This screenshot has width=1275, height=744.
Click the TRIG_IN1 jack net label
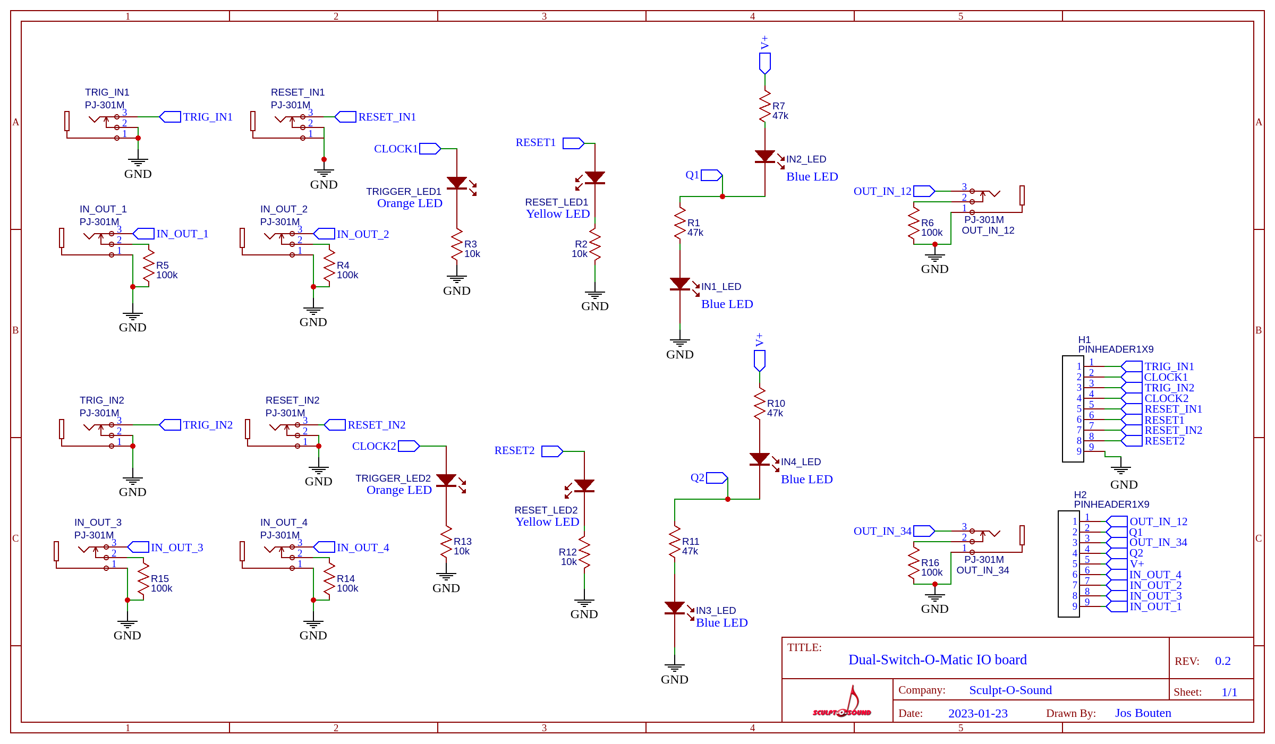[207, 117]
